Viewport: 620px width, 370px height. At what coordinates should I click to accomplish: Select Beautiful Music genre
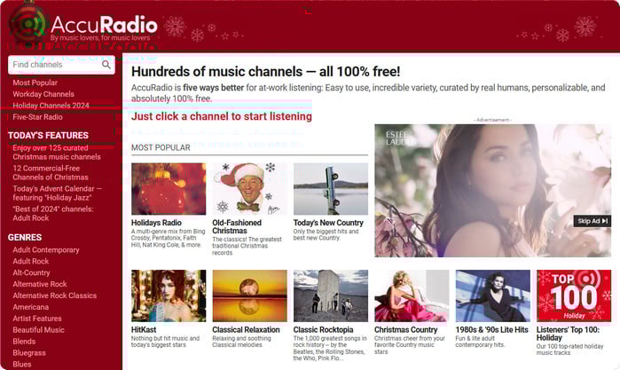(38, 330)
